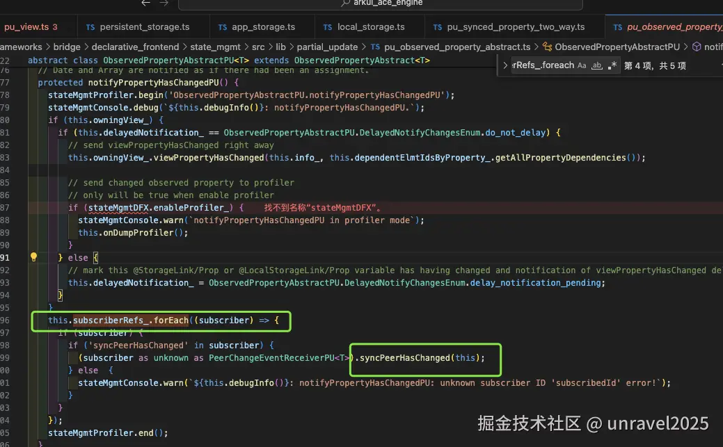Open the arkui_ace_engine command search box

tap(381, 3)
